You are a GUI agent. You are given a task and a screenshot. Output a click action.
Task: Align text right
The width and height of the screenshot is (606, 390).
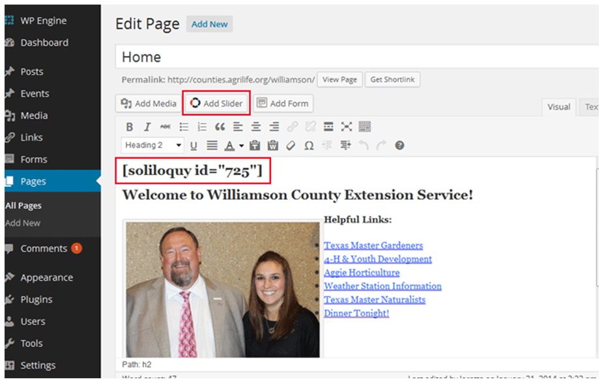coord(274,127)
